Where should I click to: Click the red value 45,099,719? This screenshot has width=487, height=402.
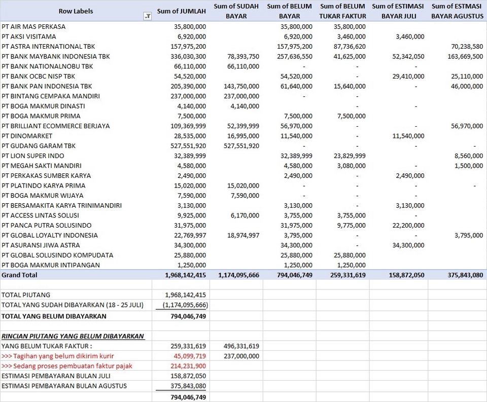coord(190,356)
